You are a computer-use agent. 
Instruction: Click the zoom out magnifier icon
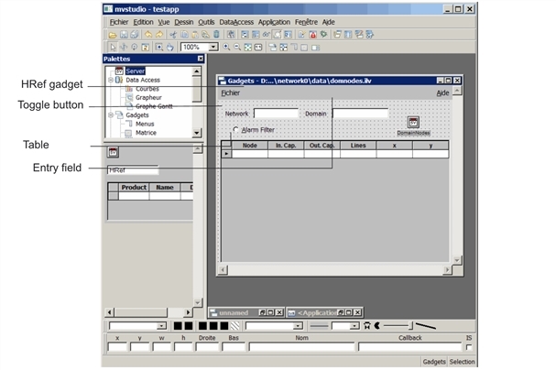(x=237, y=46)
